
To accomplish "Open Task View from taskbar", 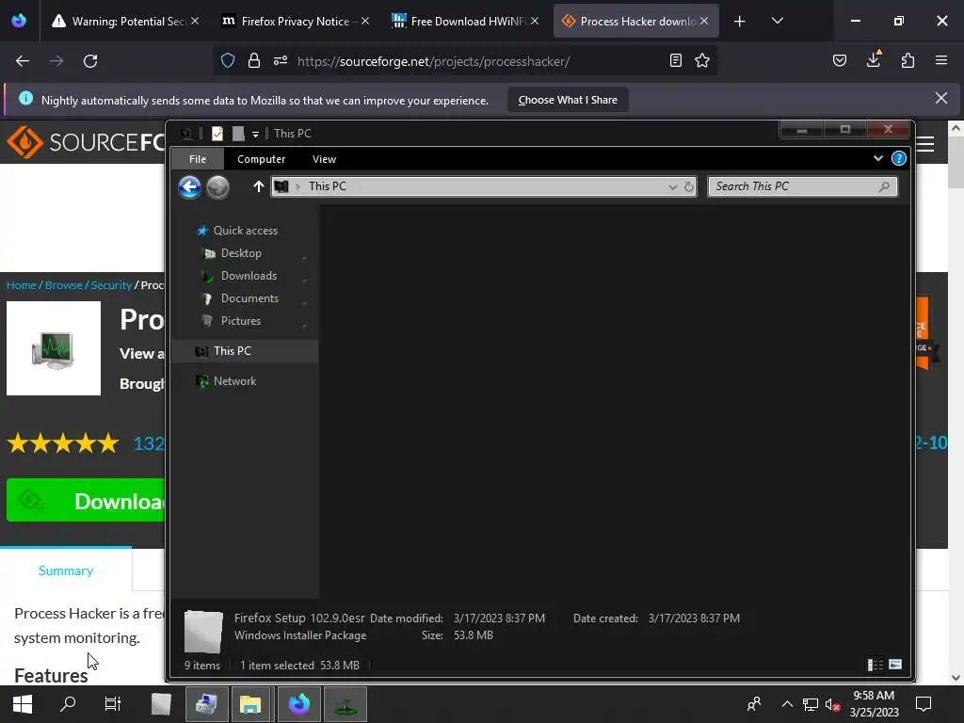I will [x=113, y=704].
